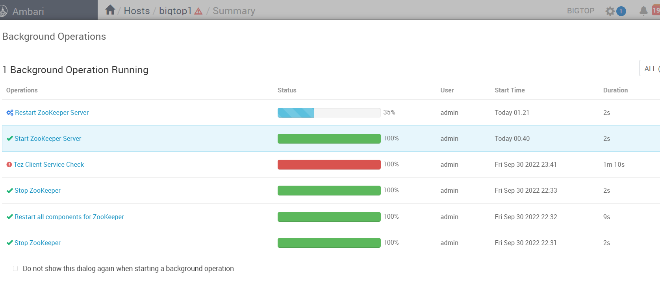Click the 35% blue progress bar
The height and width of the screenshot is (282, 660).
click(329, 112)
